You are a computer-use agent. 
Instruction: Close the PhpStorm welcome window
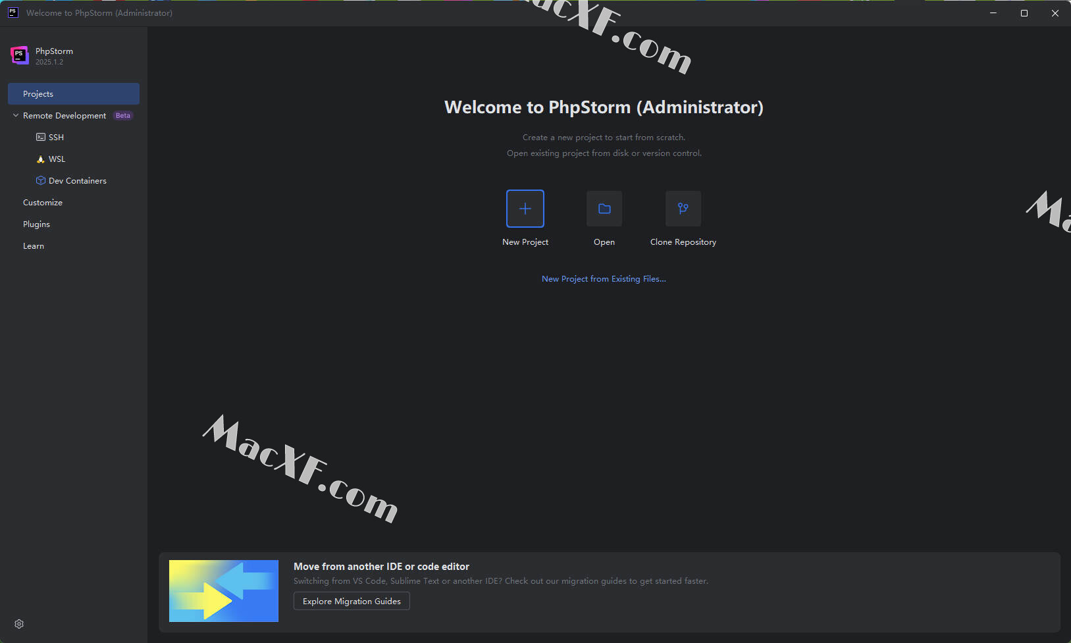[x=1055, y=13]
